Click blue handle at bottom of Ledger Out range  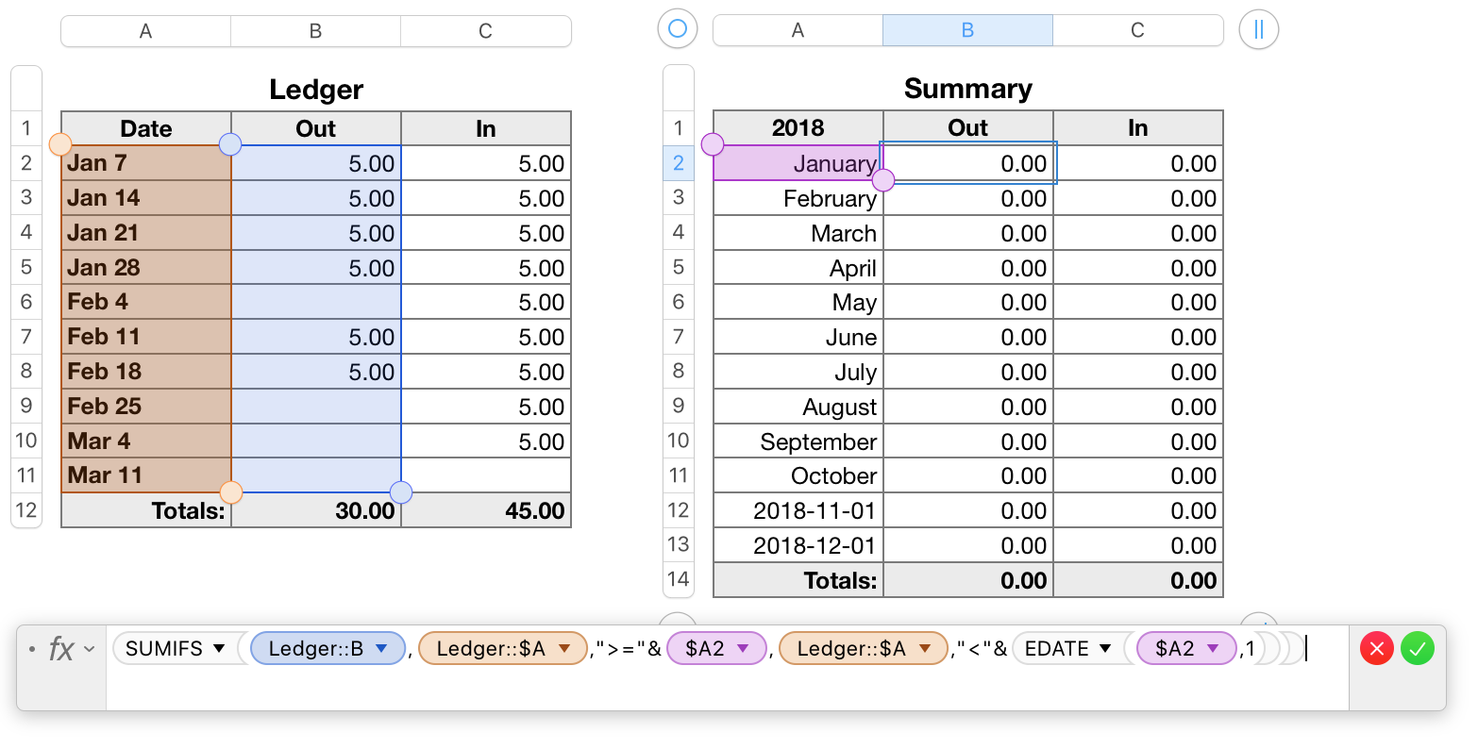401,491
